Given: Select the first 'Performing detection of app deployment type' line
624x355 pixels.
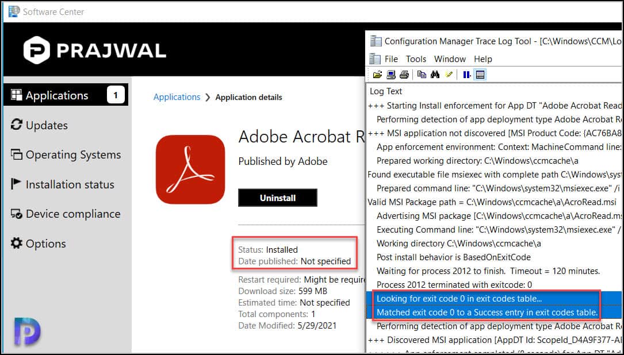Looking at the screenshot, I should (494, 119).
